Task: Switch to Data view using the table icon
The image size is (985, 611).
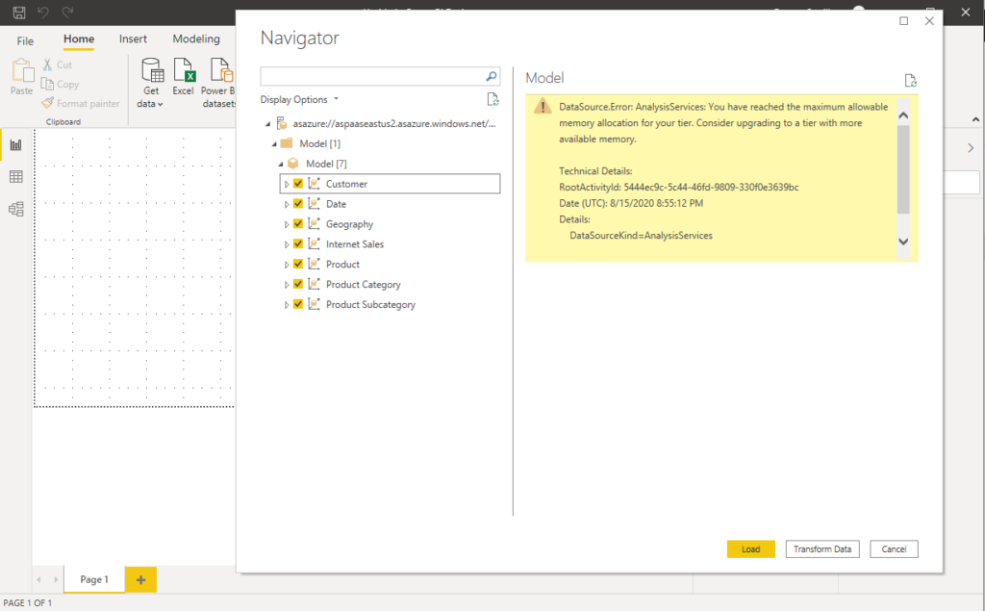Action: [14, 176]
